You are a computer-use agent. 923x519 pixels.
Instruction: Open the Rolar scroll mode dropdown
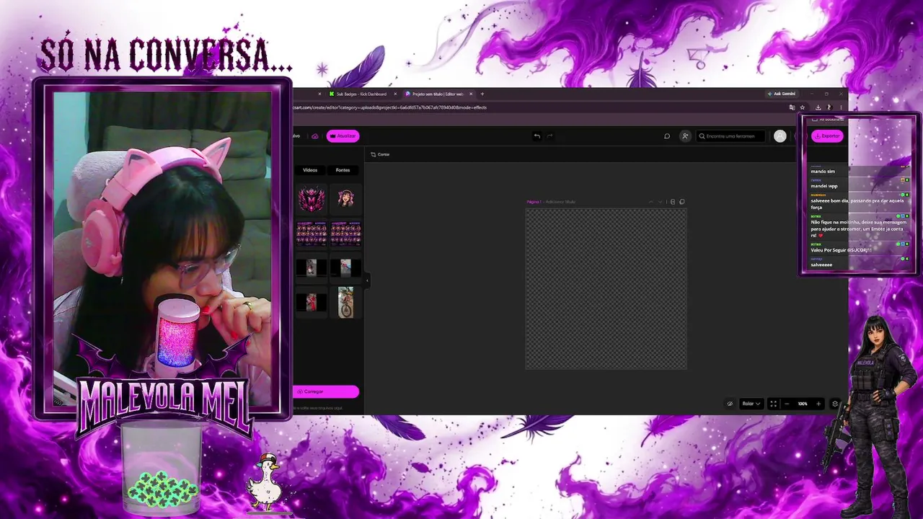[751, 404]
